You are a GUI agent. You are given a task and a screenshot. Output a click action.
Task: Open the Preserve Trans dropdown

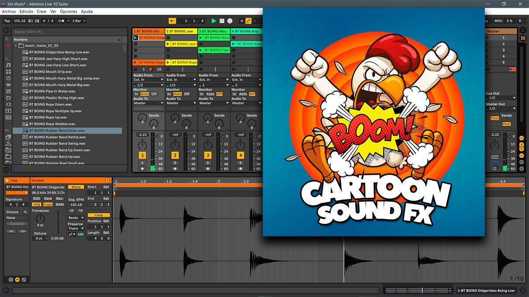76,228
